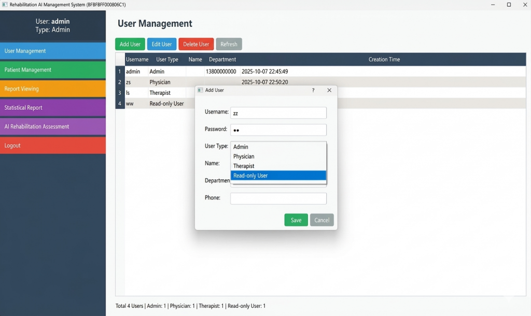Open AI Rehabilitation Assessment from sidebar
531x316 pixels.
pyautogui.click(x=53, y=126)
